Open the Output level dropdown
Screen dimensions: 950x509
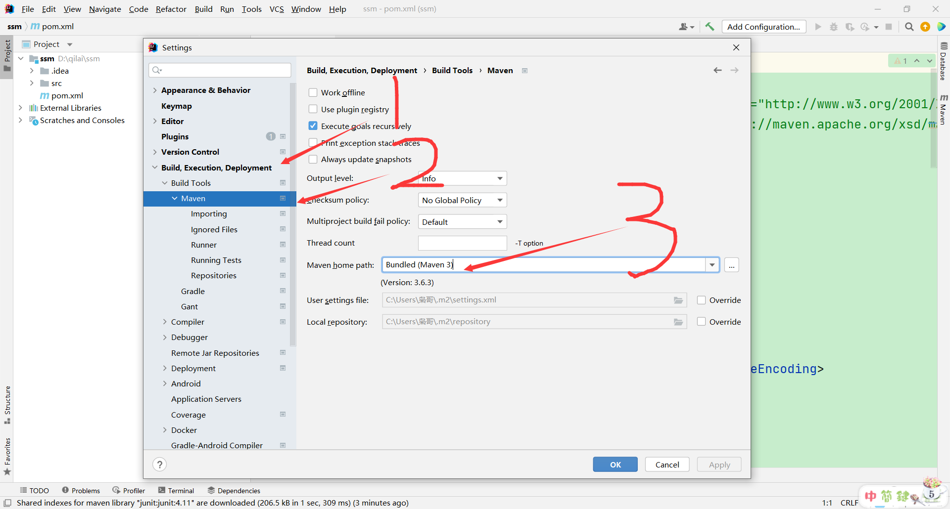pos(500,178)
